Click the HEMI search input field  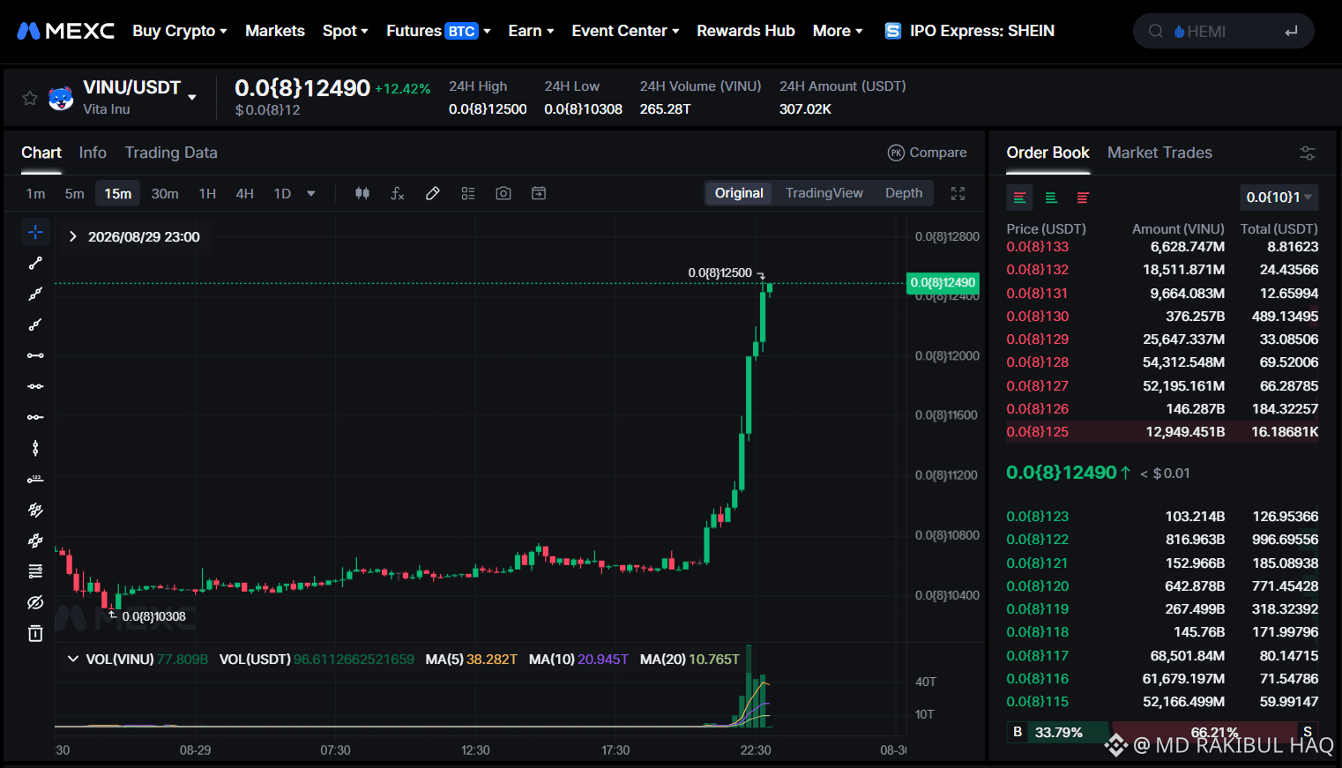click(x=1223, y=32)
